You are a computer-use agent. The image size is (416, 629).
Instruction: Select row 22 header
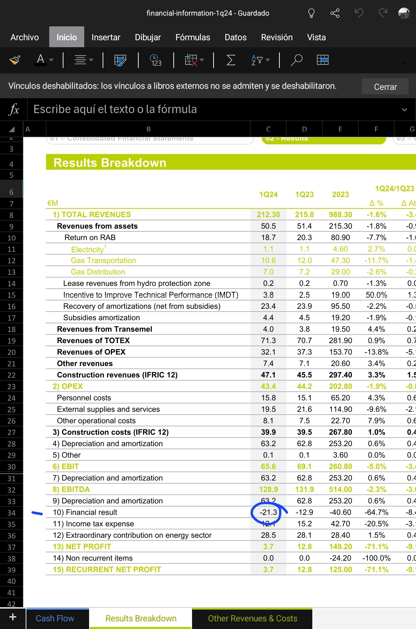click(11, 375)
